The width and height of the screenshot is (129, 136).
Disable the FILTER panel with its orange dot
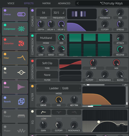click(x=32, y=86)
